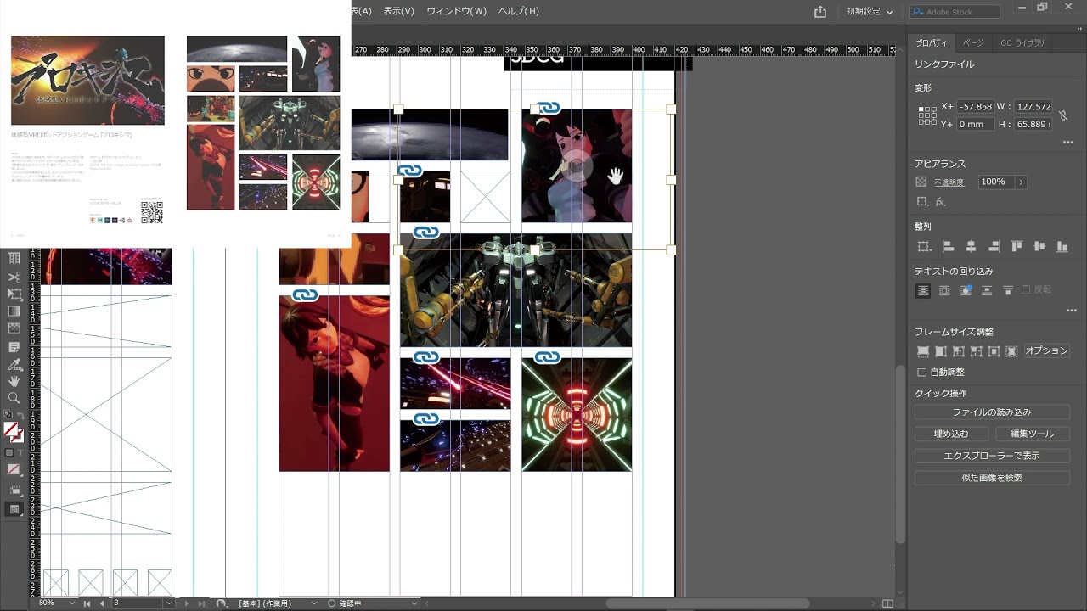
Task: Switch to the プロパティ tab
Action: (931, 42)
